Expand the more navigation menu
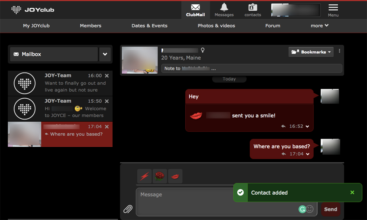 320,26
